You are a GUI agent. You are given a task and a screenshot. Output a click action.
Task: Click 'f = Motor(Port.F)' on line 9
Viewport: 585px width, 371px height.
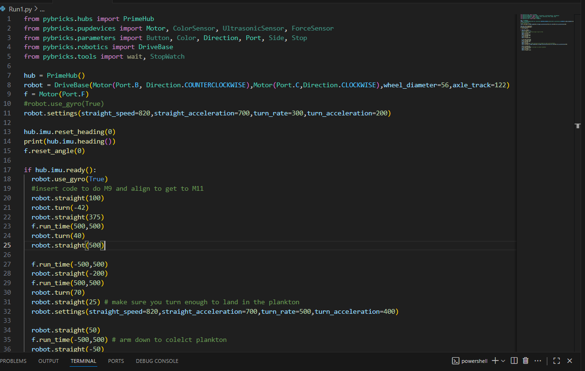56,94
